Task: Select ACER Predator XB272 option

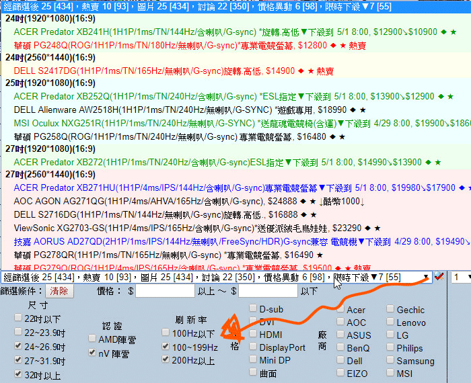Action: (235, 162)
